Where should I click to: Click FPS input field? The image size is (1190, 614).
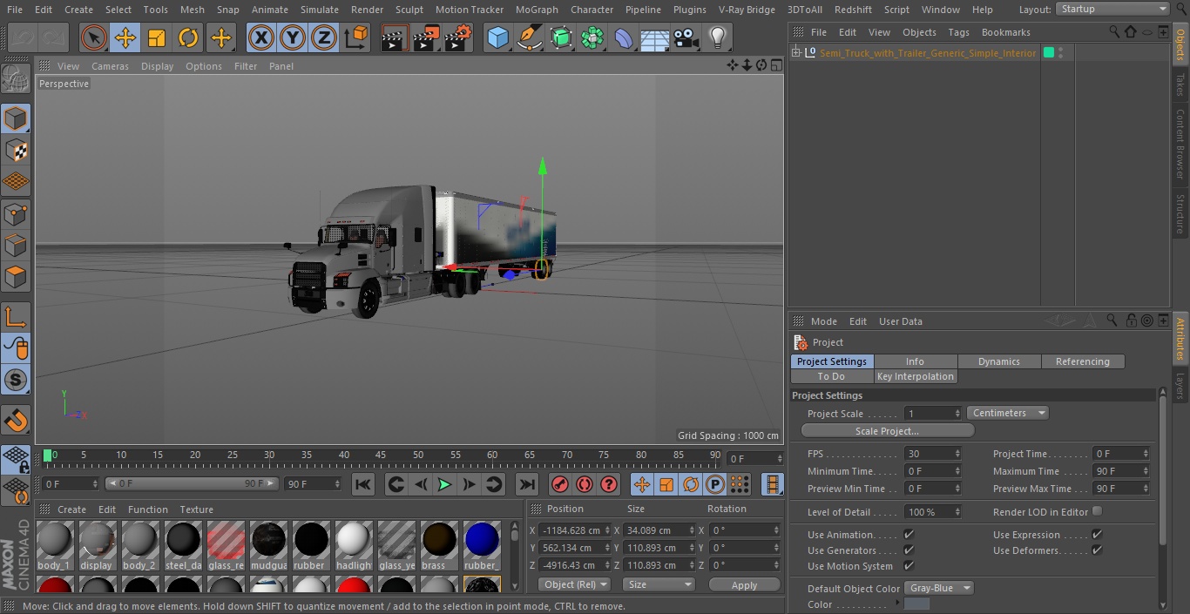point(933,454)
